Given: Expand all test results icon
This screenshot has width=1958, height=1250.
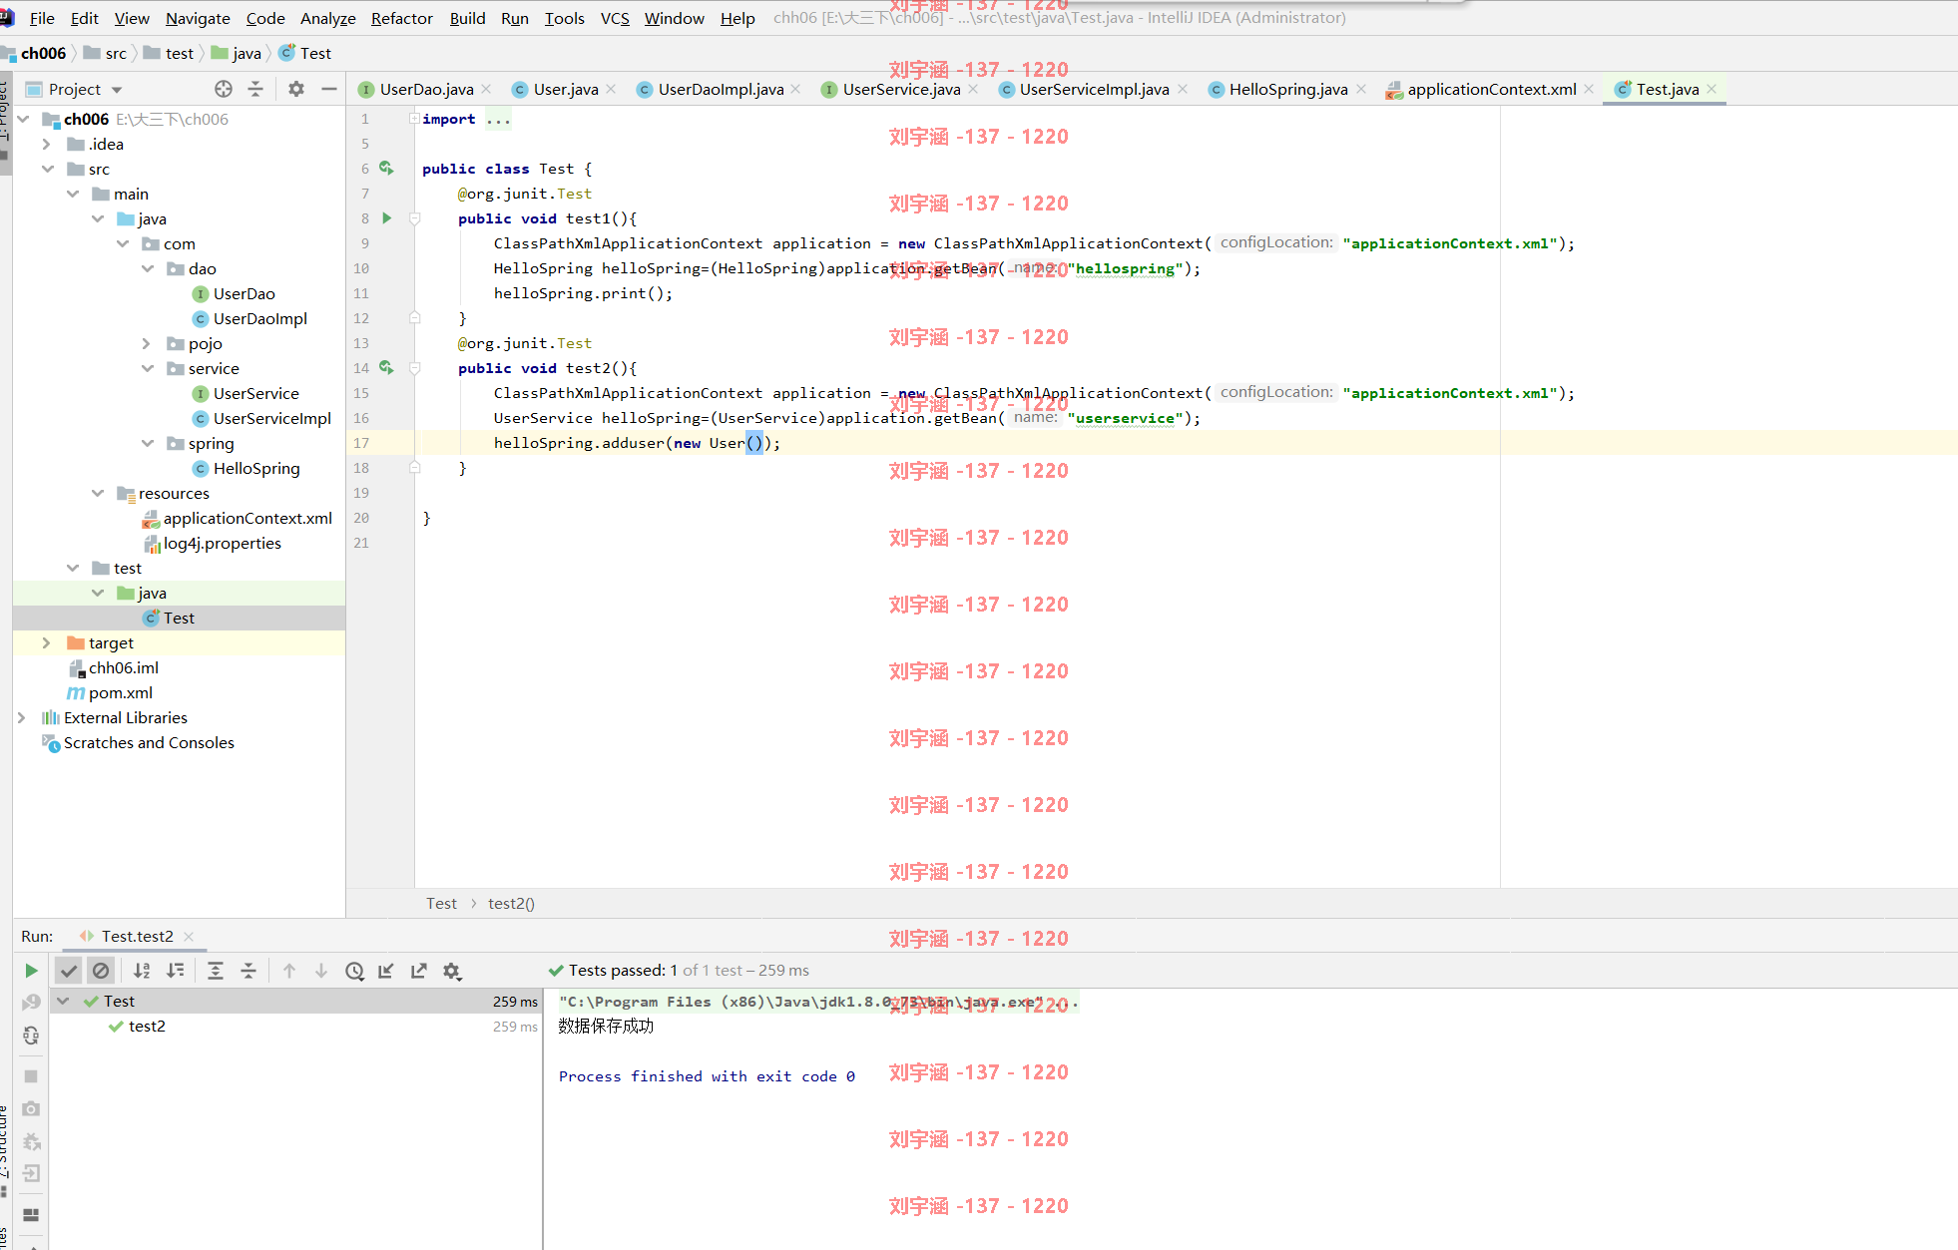Looking at the screenshot, I should [216, 971].
